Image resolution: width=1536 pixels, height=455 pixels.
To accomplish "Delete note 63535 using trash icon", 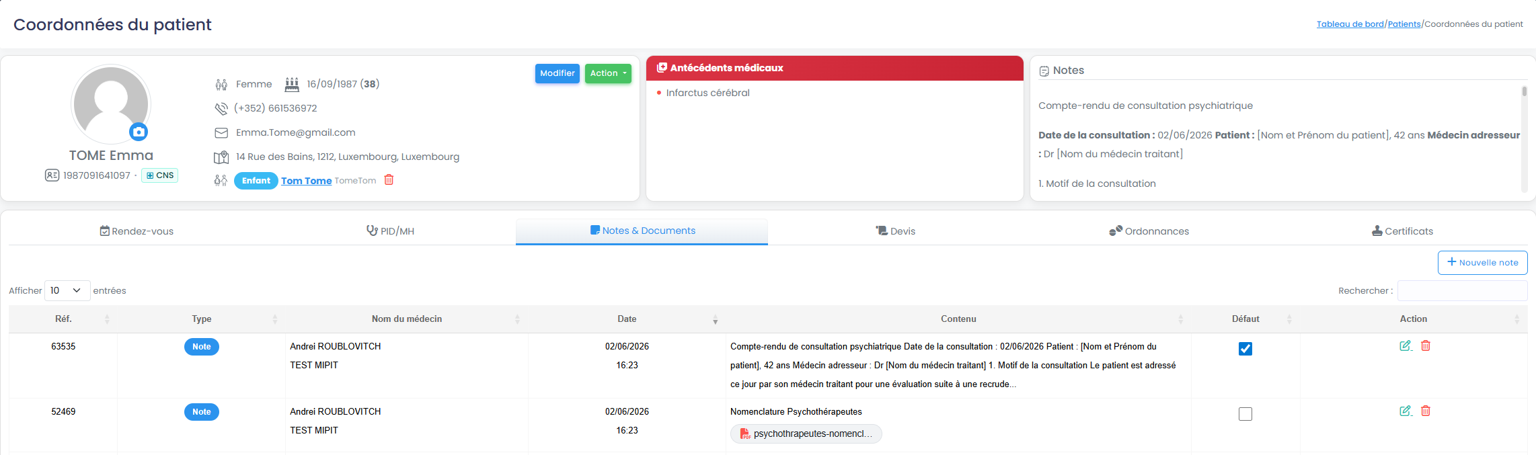I will (x=1426, y=345).
